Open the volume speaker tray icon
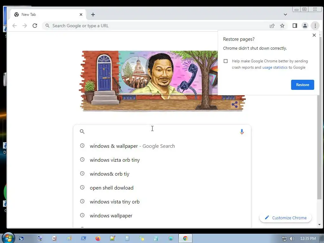 pyautogui.click(x=292, y=239)
